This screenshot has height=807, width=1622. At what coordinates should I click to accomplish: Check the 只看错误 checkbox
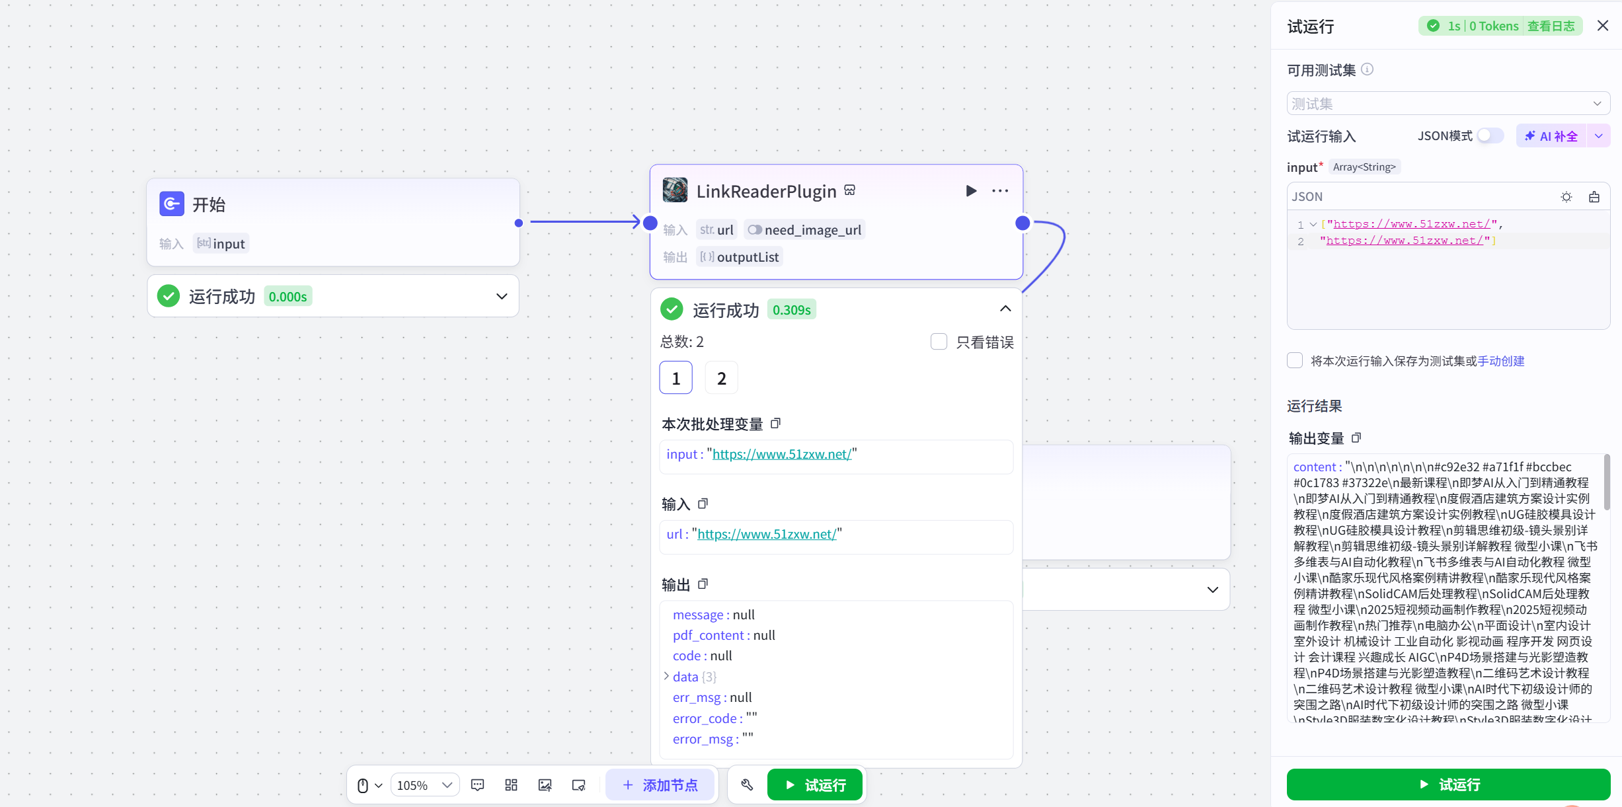[939, 342]
